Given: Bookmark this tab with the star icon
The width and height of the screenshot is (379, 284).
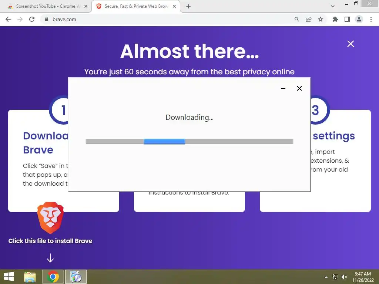Looking at the screenshot, I should (x=321, y=19).
